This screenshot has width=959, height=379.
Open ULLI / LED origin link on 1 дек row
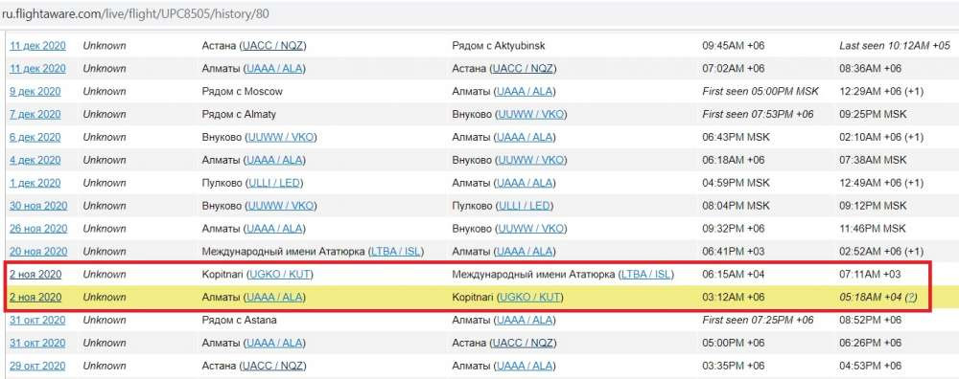point(274,183)
